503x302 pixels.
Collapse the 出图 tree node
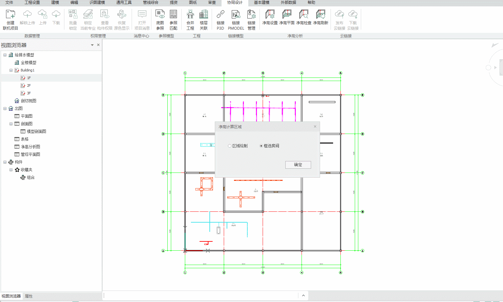(x=5, y=108)
